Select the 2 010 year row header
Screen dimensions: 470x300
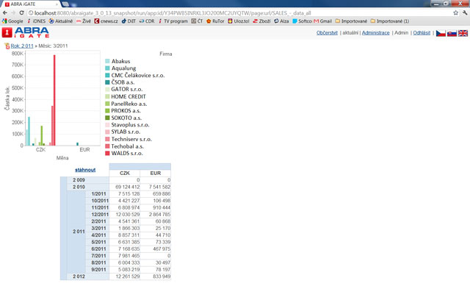tap(88, 187)
